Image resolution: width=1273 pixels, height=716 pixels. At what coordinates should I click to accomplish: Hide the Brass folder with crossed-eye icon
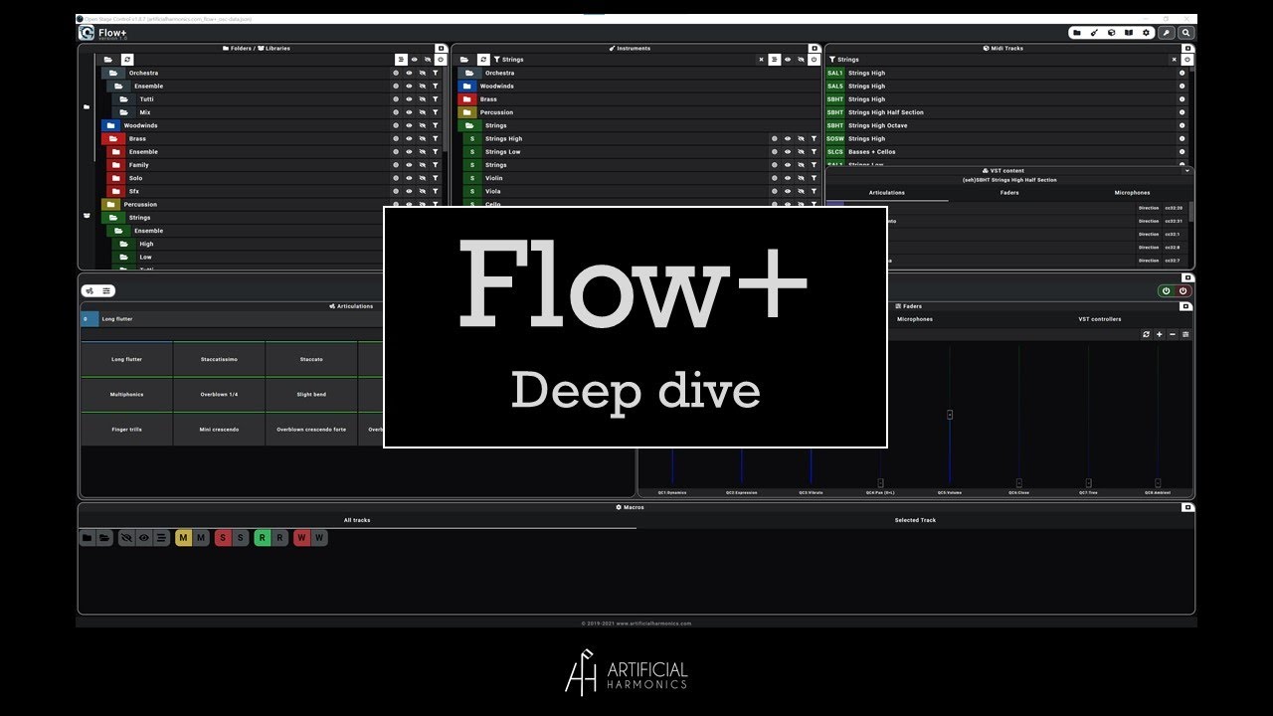click(x=422, y=138)
